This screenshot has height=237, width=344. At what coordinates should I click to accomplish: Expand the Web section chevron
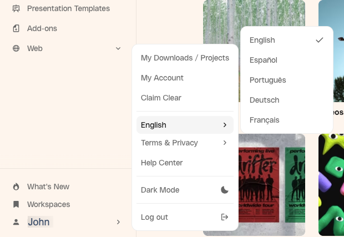(118, 48)
